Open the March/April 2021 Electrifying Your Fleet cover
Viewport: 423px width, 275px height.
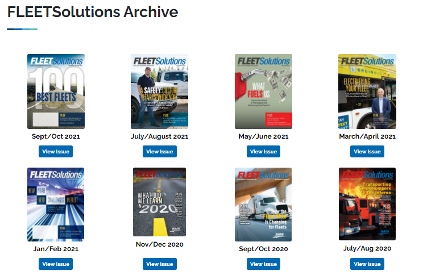click(367, 91)
